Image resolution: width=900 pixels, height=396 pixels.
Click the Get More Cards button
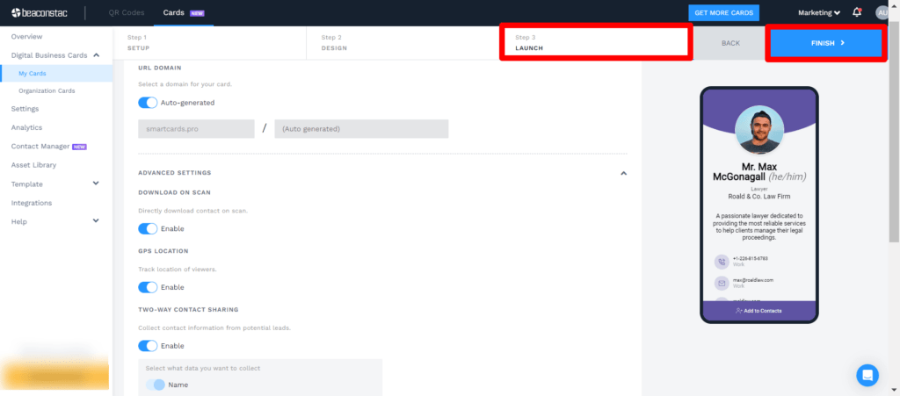click(x=724, y=12)
